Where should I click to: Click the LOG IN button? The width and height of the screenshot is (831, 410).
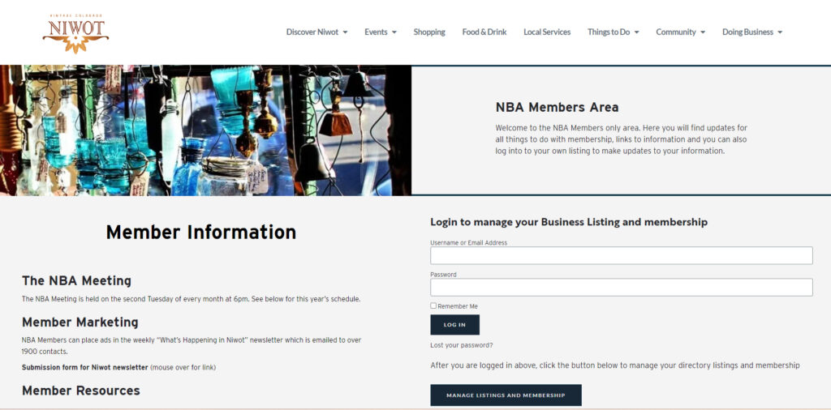[x=454, y=325]
